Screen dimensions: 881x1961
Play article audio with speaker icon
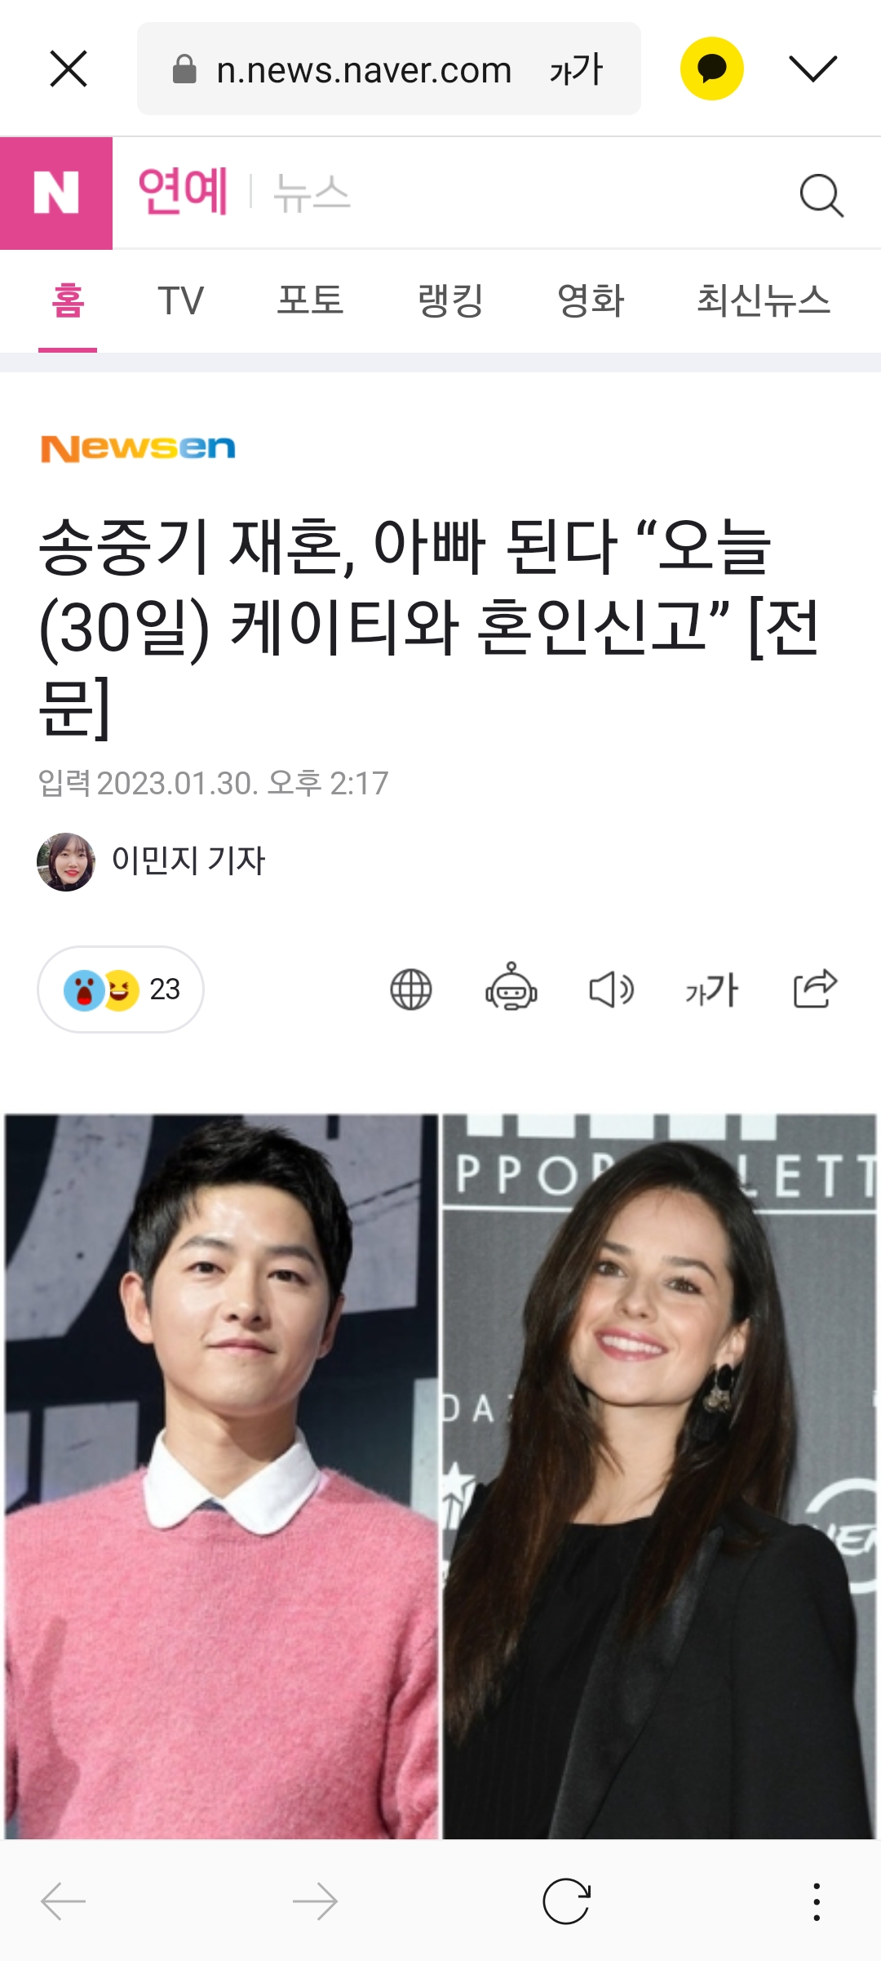pos(612,989)
